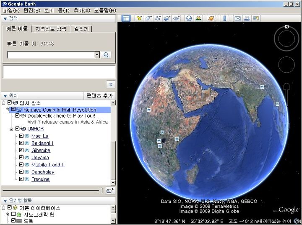The height and width of the screenshot is (225, 302).
Task: Show historical imagery clock icon
Action: 189,18
